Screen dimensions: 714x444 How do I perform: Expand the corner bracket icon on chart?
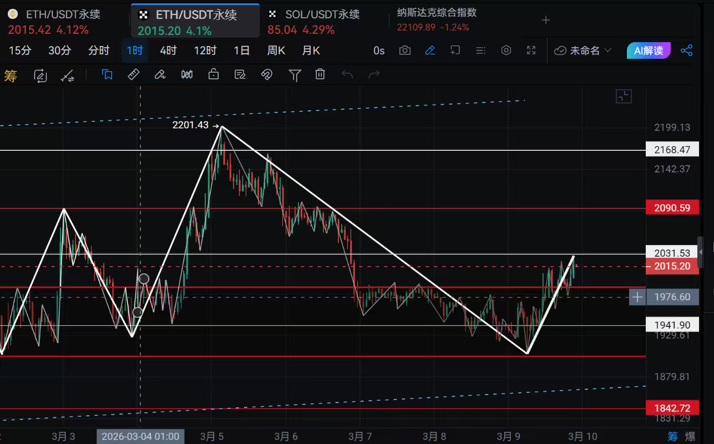(x=624, y=96)
